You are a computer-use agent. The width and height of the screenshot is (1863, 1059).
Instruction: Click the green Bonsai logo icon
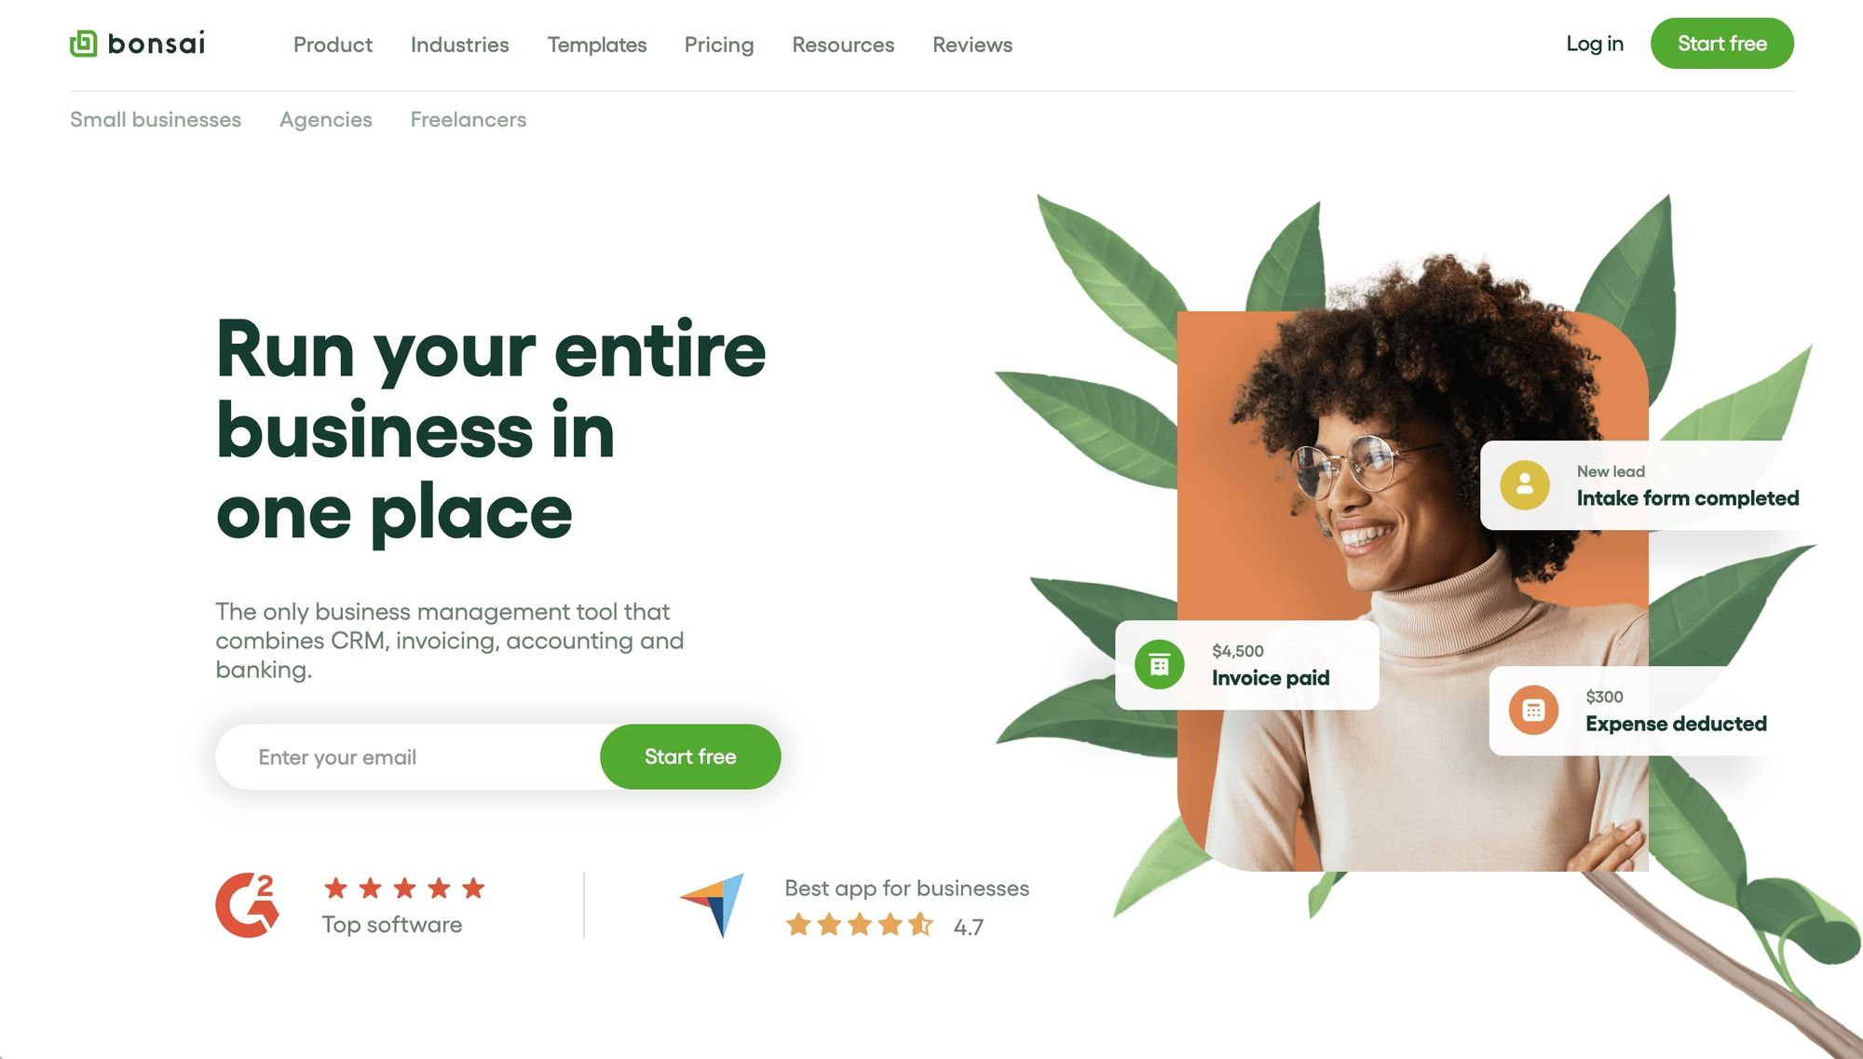pyautogui.click(x=84, y=43)
